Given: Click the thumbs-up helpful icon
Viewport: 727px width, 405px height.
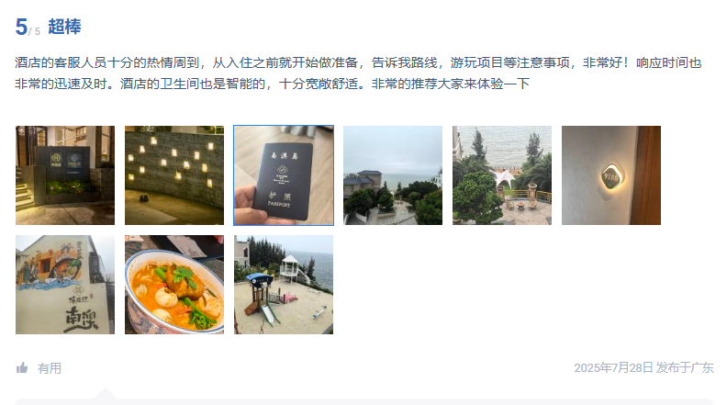Looking at the screenshot, I should tap(22, 368).
